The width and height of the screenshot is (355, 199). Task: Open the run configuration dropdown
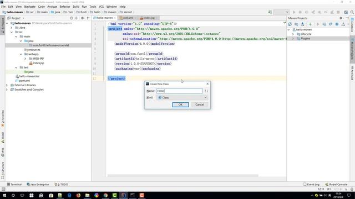(281, 12)
